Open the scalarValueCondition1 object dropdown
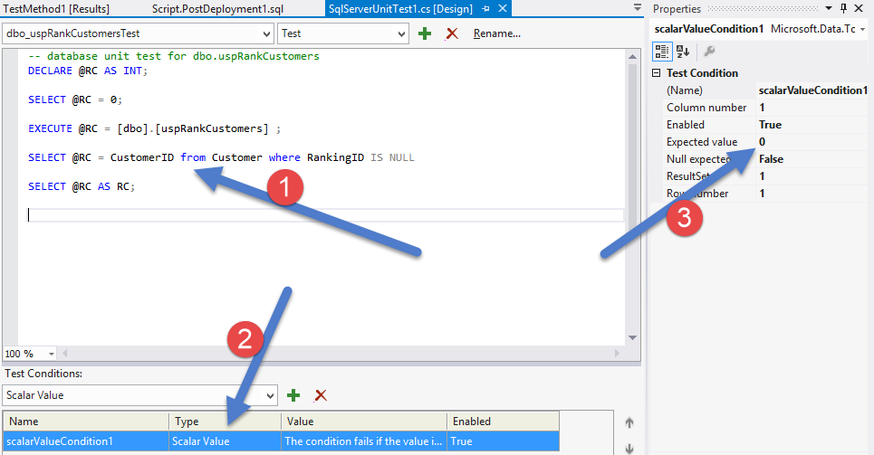The image size is (874, 455). [x=863, y=29]
